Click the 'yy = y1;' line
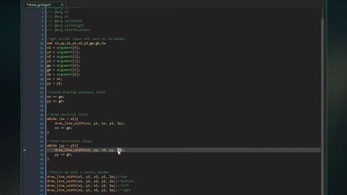347x195 pixels. coord(55,83)
